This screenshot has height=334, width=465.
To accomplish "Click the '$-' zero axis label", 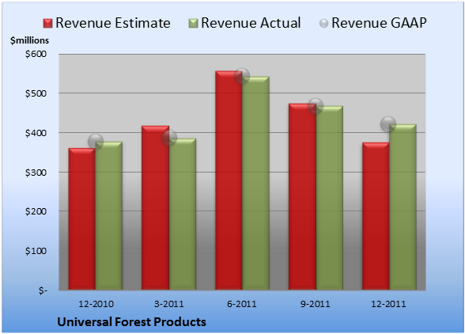I will click(x=43, y=290).
